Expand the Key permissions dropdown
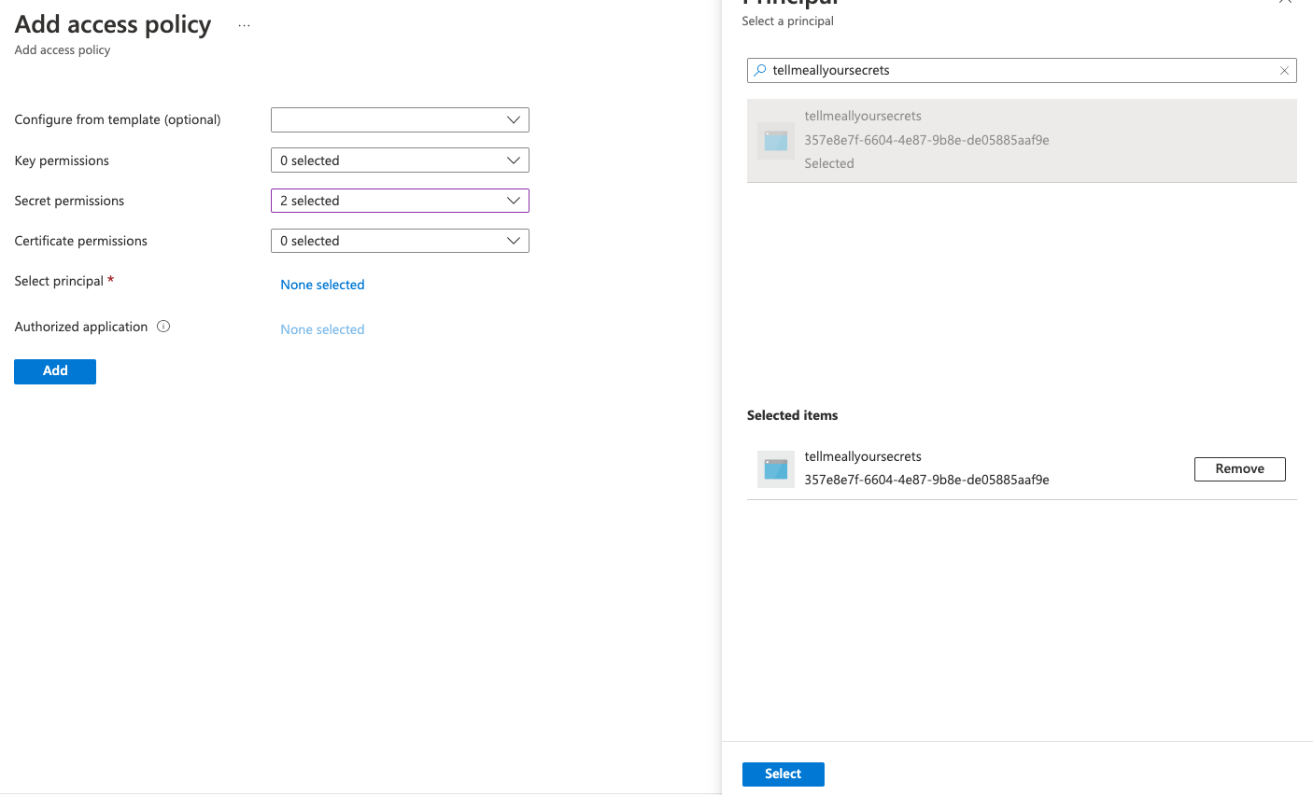Viewport: 1313px width, 795px height. coord(400,160)
